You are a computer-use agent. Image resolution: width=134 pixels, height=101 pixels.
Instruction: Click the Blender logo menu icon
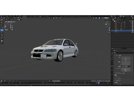click(x=1, y=16)
